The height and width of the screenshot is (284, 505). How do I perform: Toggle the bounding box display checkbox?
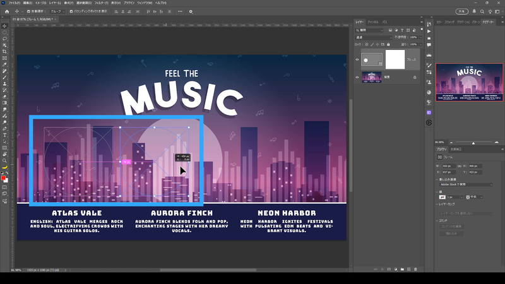(71, 11)
